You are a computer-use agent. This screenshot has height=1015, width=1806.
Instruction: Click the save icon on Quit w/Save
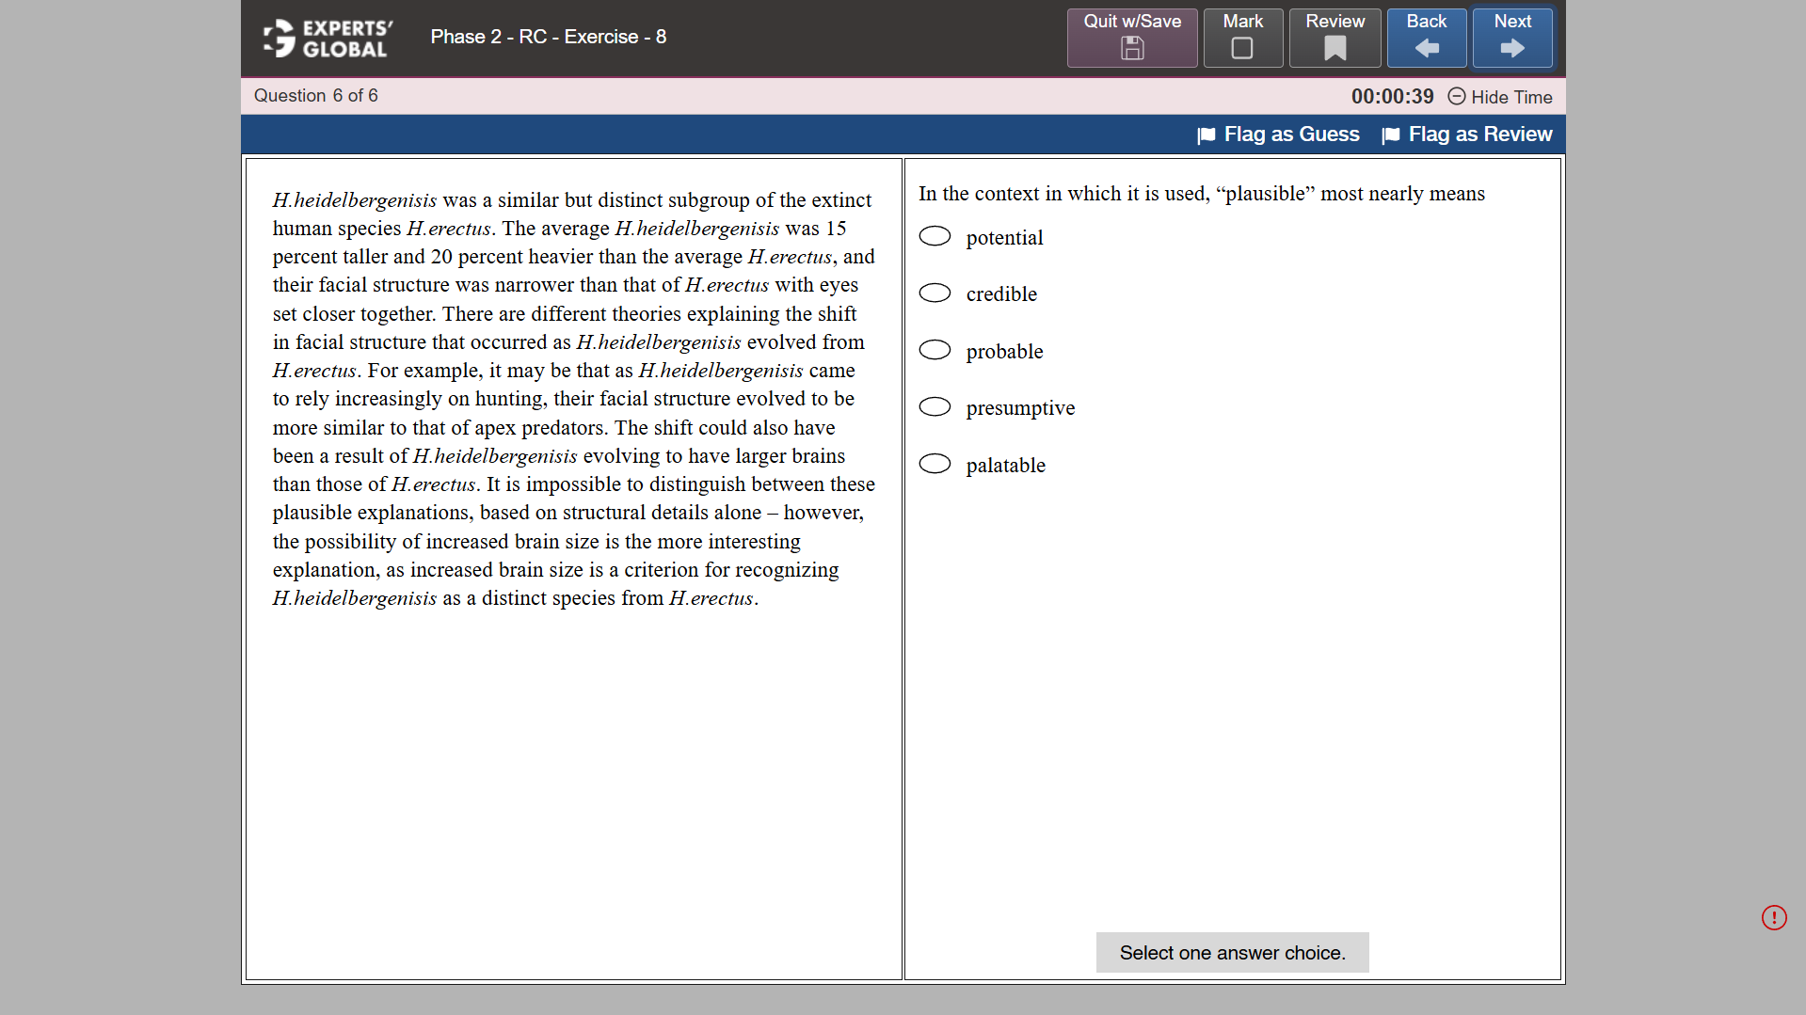coord(1131,49)
